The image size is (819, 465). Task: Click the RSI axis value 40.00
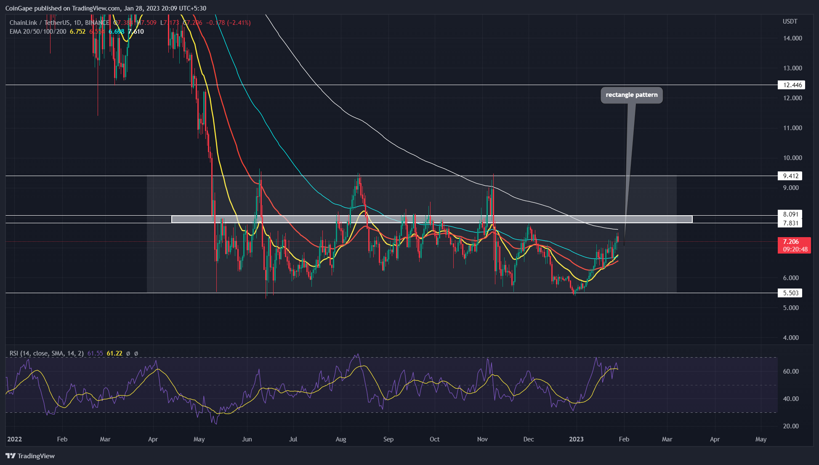pos(791,399)
